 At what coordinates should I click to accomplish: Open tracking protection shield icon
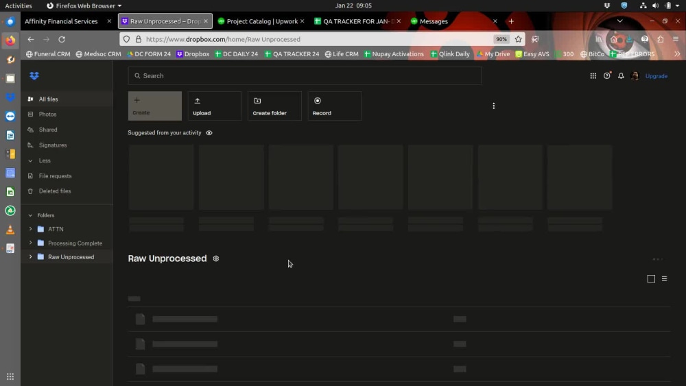[x=126, y=39]
